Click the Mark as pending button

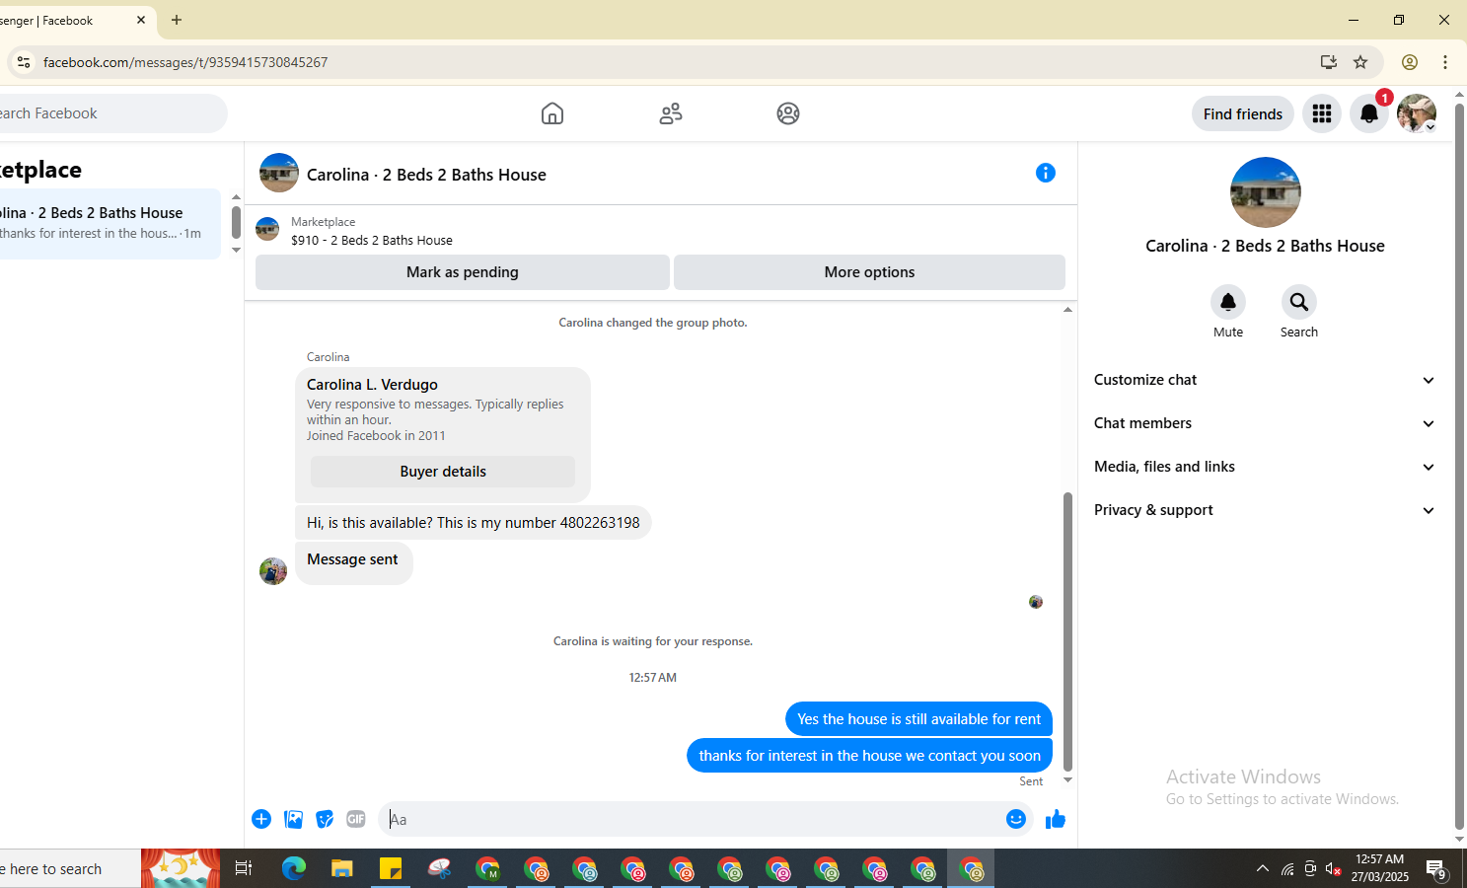(x=463, y=272)
